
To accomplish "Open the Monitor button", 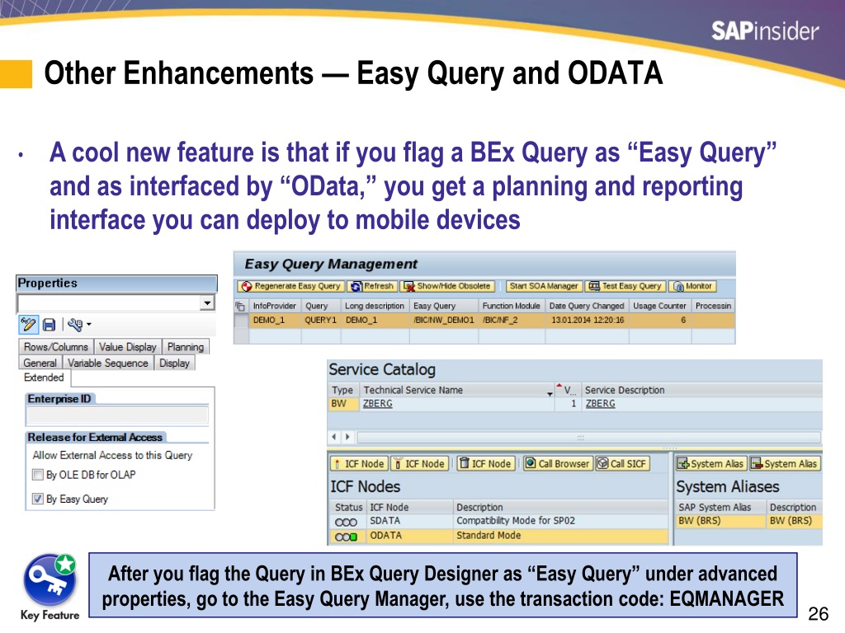I will point(692,286).
